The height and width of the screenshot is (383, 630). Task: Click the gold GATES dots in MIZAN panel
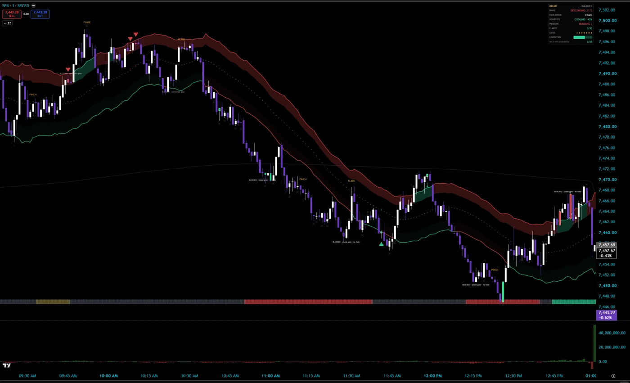click(x=584, y=33)
